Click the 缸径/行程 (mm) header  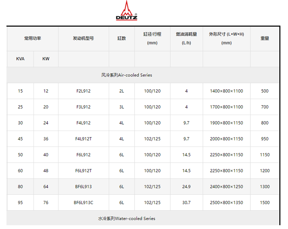click(152, 38)
